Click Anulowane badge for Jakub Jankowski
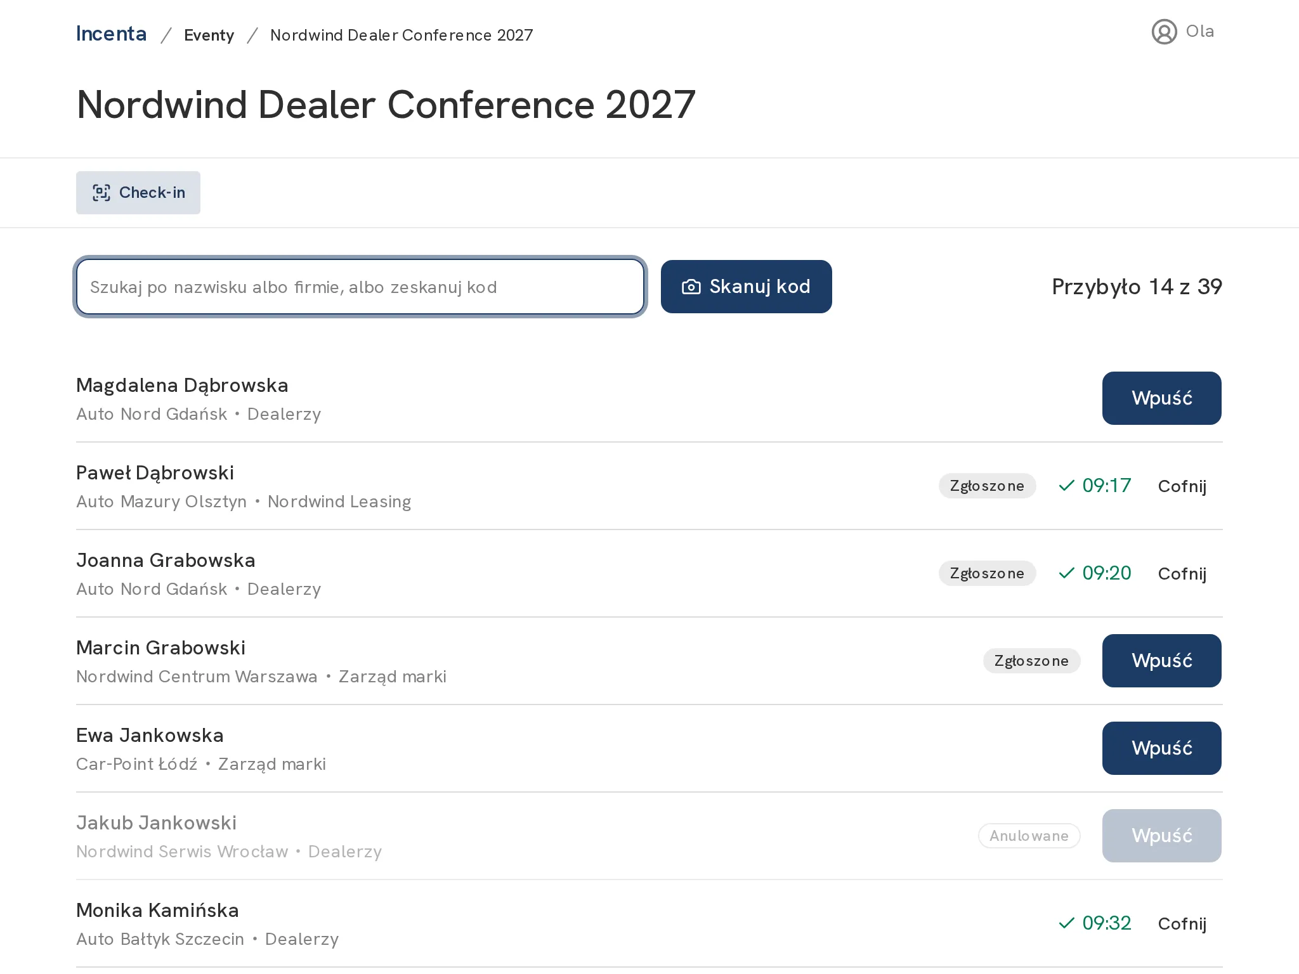This screenshot has height=974, width=1299. pos(1029,836)
